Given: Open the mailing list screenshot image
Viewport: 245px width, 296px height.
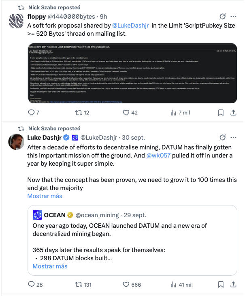Looking at the screenshot, I should (133, 74).
